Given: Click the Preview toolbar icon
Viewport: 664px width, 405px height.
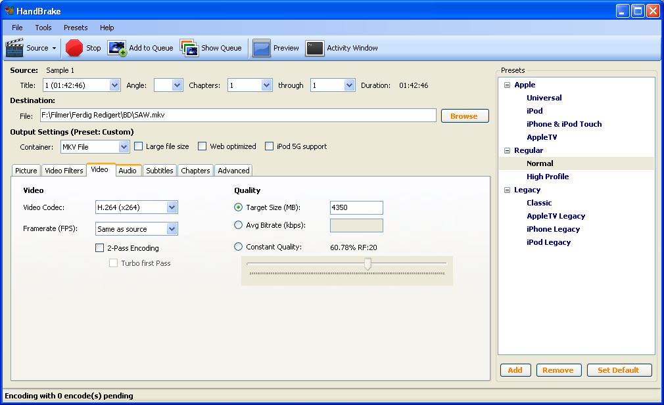Looking at the screenshot, I should (262, 48).
